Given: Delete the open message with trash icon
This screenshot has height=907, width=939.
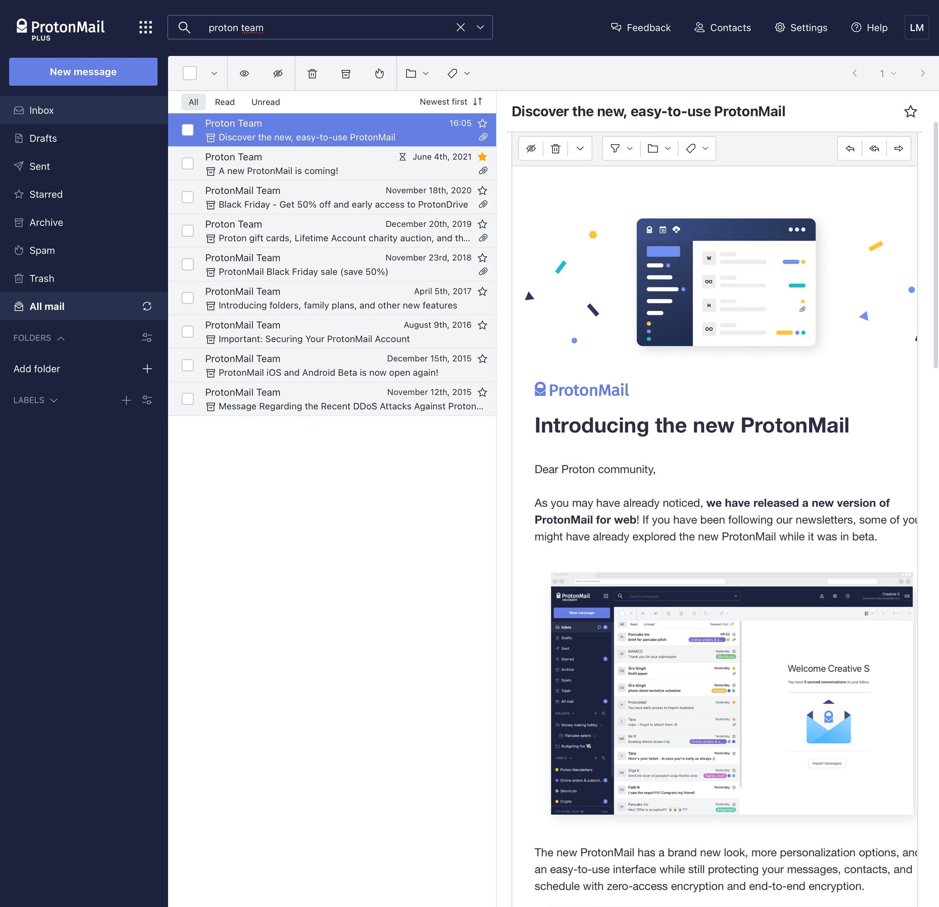Looking at the screenshot, I should click(555, 148).
